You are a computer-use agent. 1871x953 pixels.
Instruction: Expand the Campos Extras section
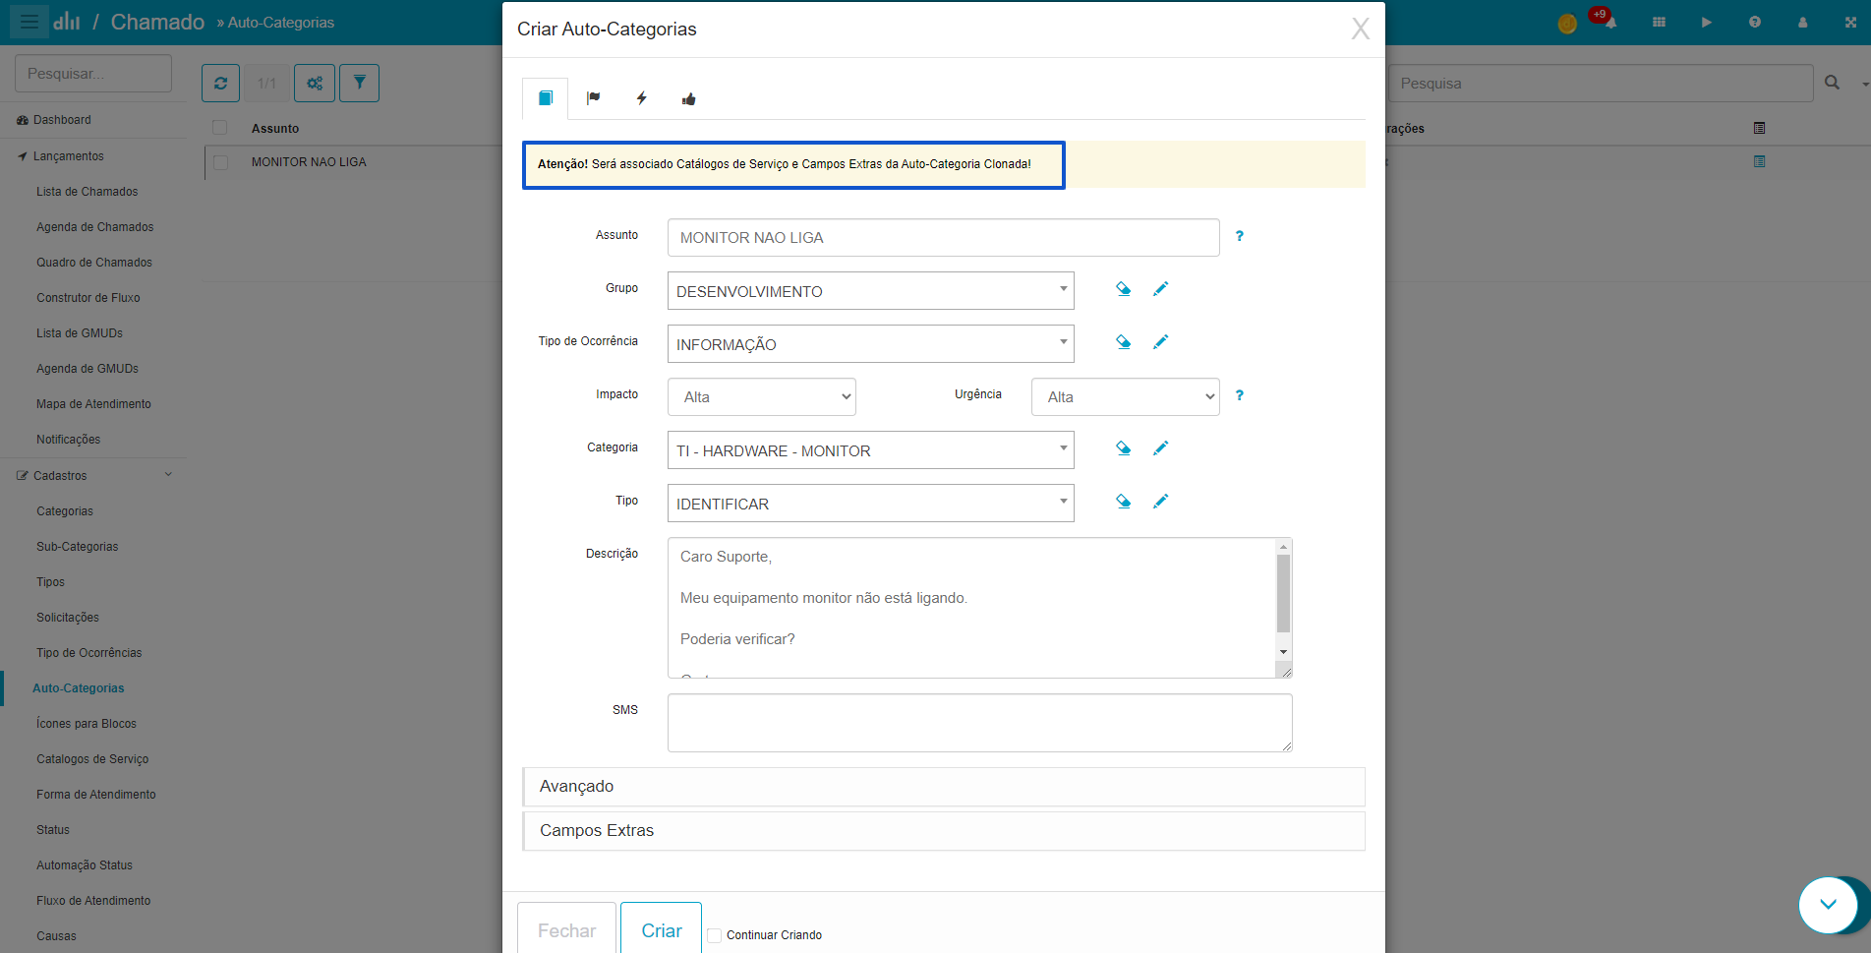pyautogui.click(x=944, y=831)
